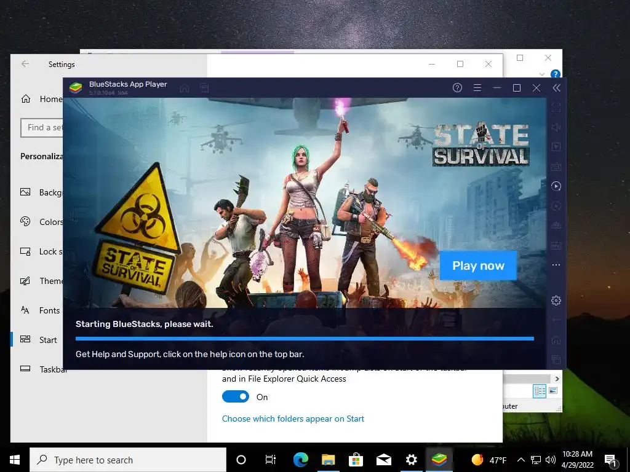
Task: Open the weather widget showing 47°F
Action: [x=489, y=460]
